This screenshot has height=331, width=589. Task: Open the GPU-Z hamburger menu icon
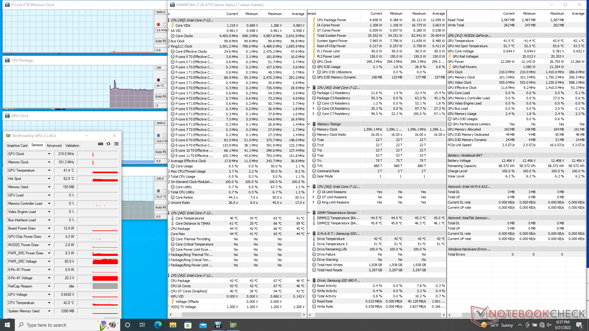click(116, 144)
